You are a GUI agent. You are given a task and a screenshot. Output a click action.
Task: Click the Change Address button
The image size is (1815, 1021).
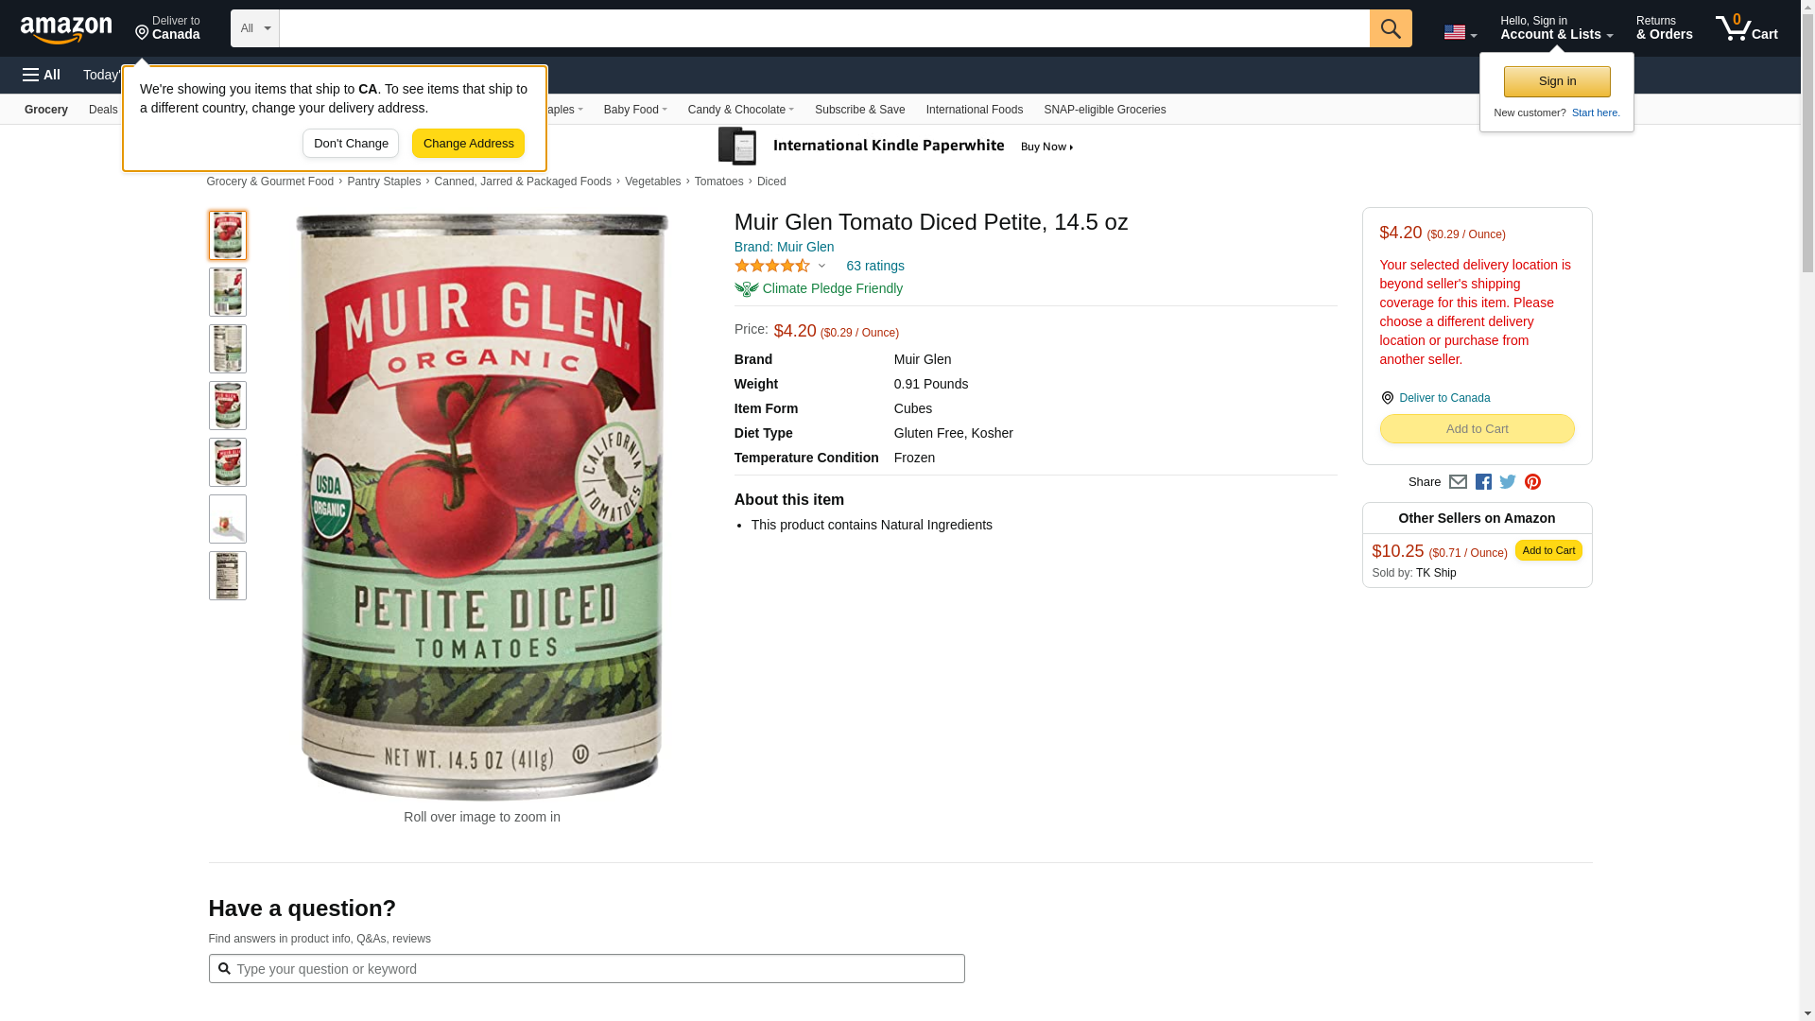[468, 144]
